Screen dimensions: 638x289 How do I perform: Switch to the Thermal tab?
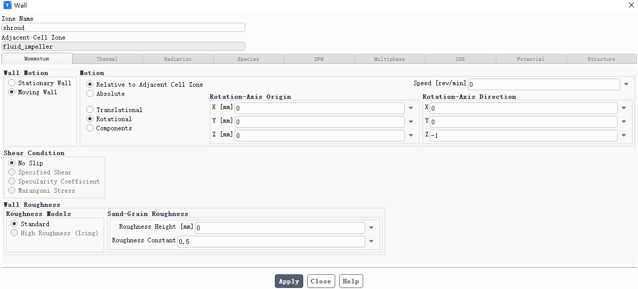[107, 59]
